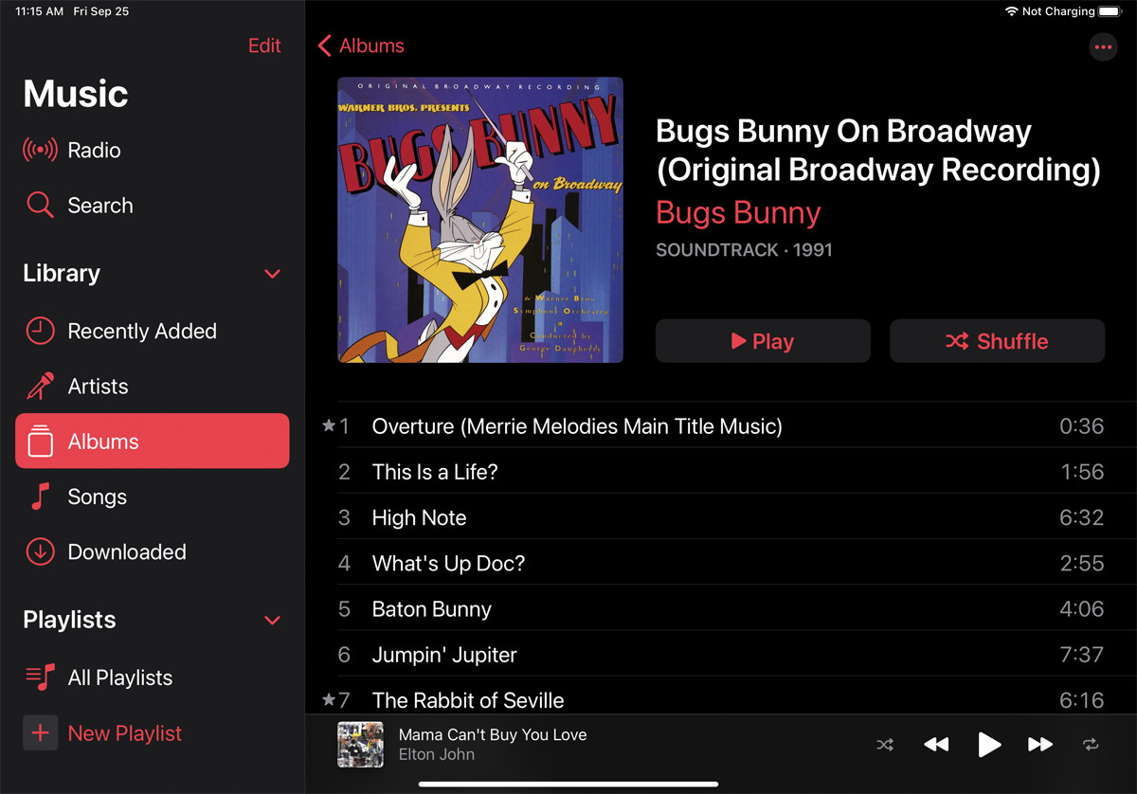Open All Playlists in sidebar

pyautogui.click(x=152, y=677)
